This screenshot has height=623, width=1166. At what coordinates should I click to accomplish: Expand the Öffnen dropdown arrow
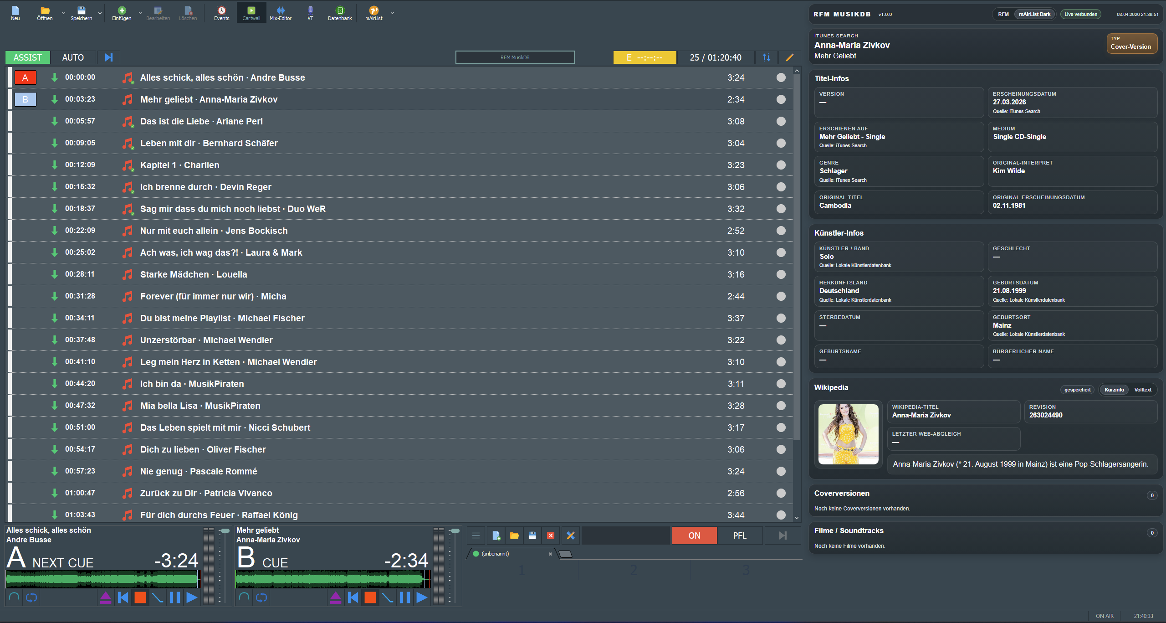coord(63,13)
